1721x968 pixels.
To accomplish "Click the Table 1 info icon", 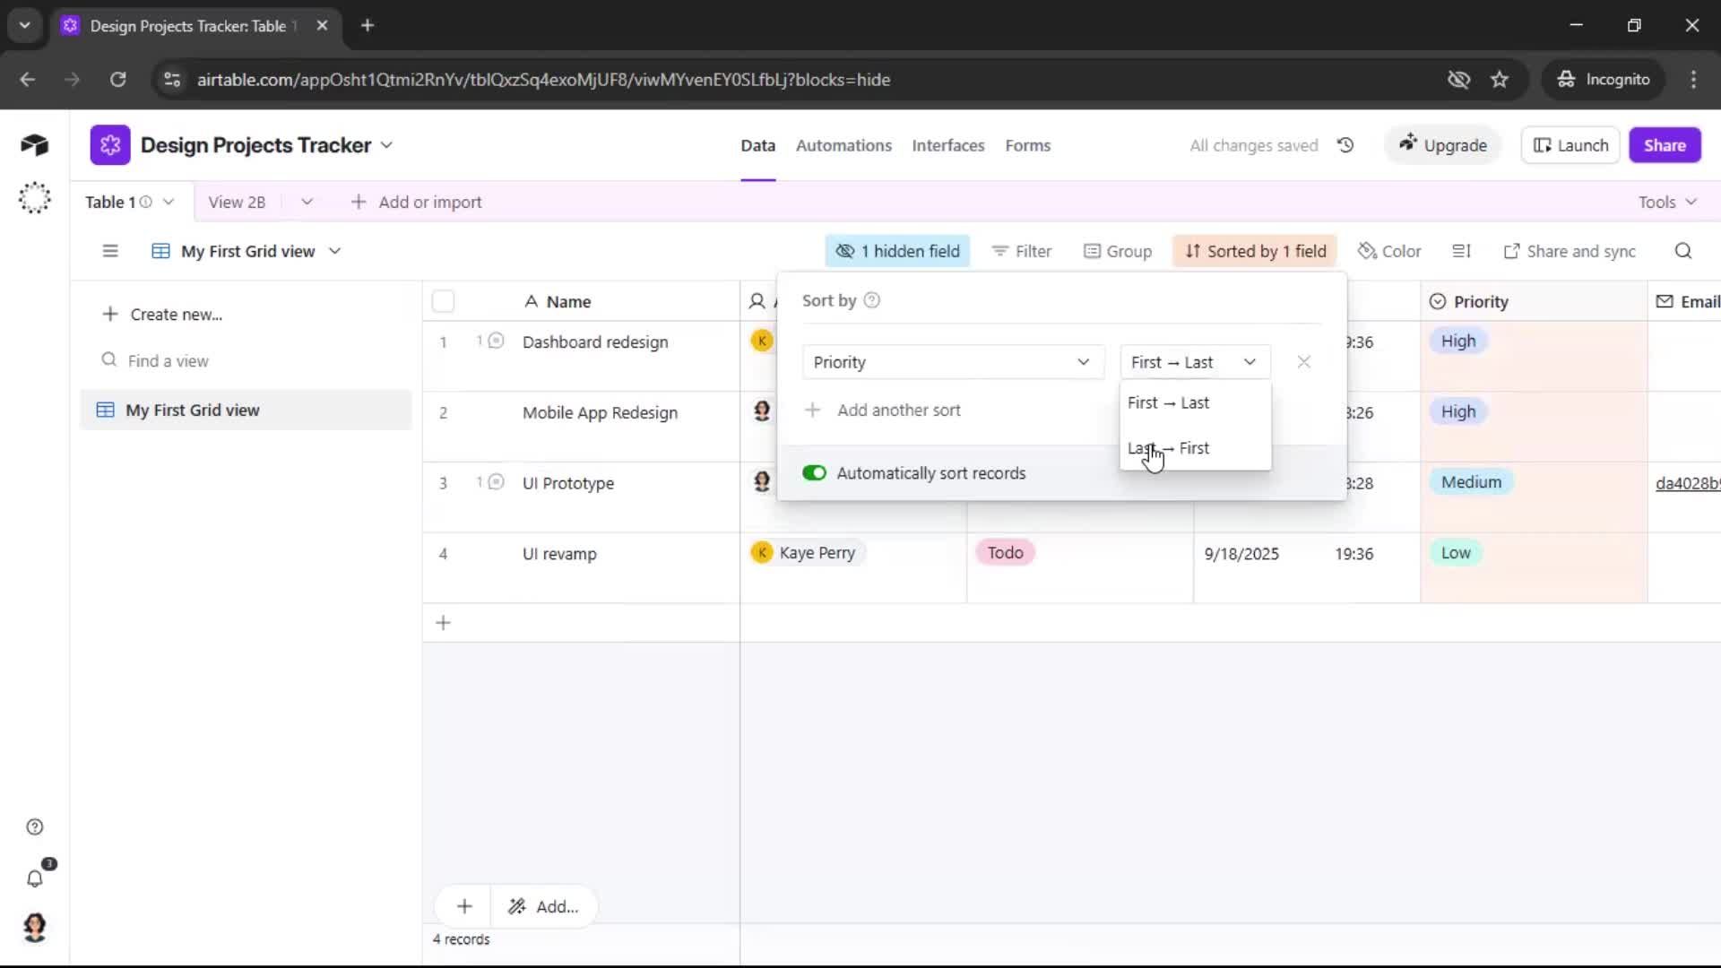I will click(146, 202).
